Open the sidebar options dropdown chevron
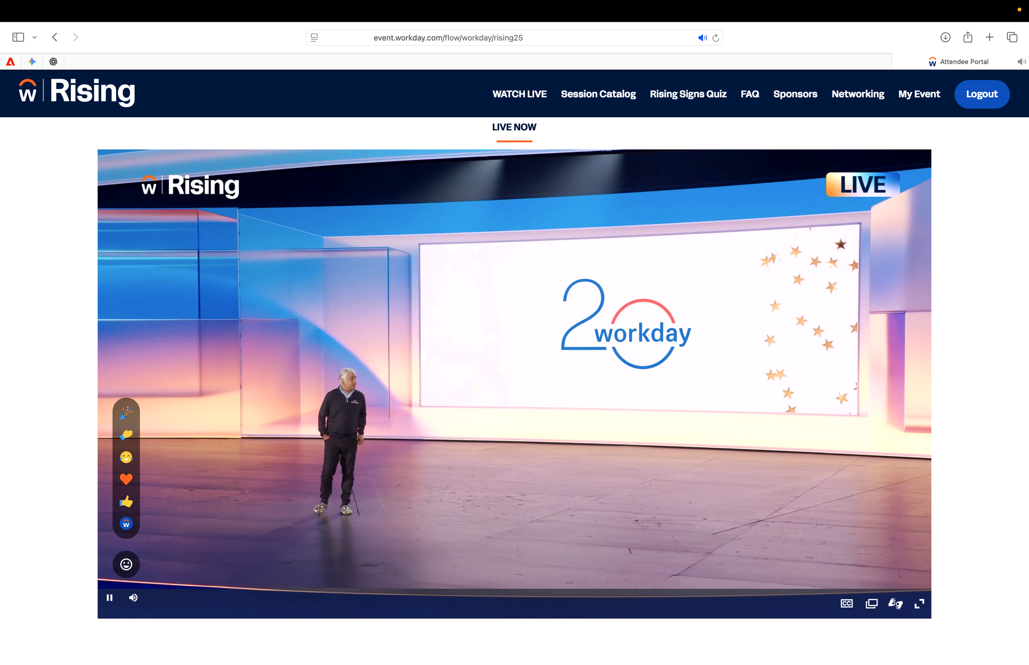Viewport: 1029px width, 665px height. tap(35, 37)
